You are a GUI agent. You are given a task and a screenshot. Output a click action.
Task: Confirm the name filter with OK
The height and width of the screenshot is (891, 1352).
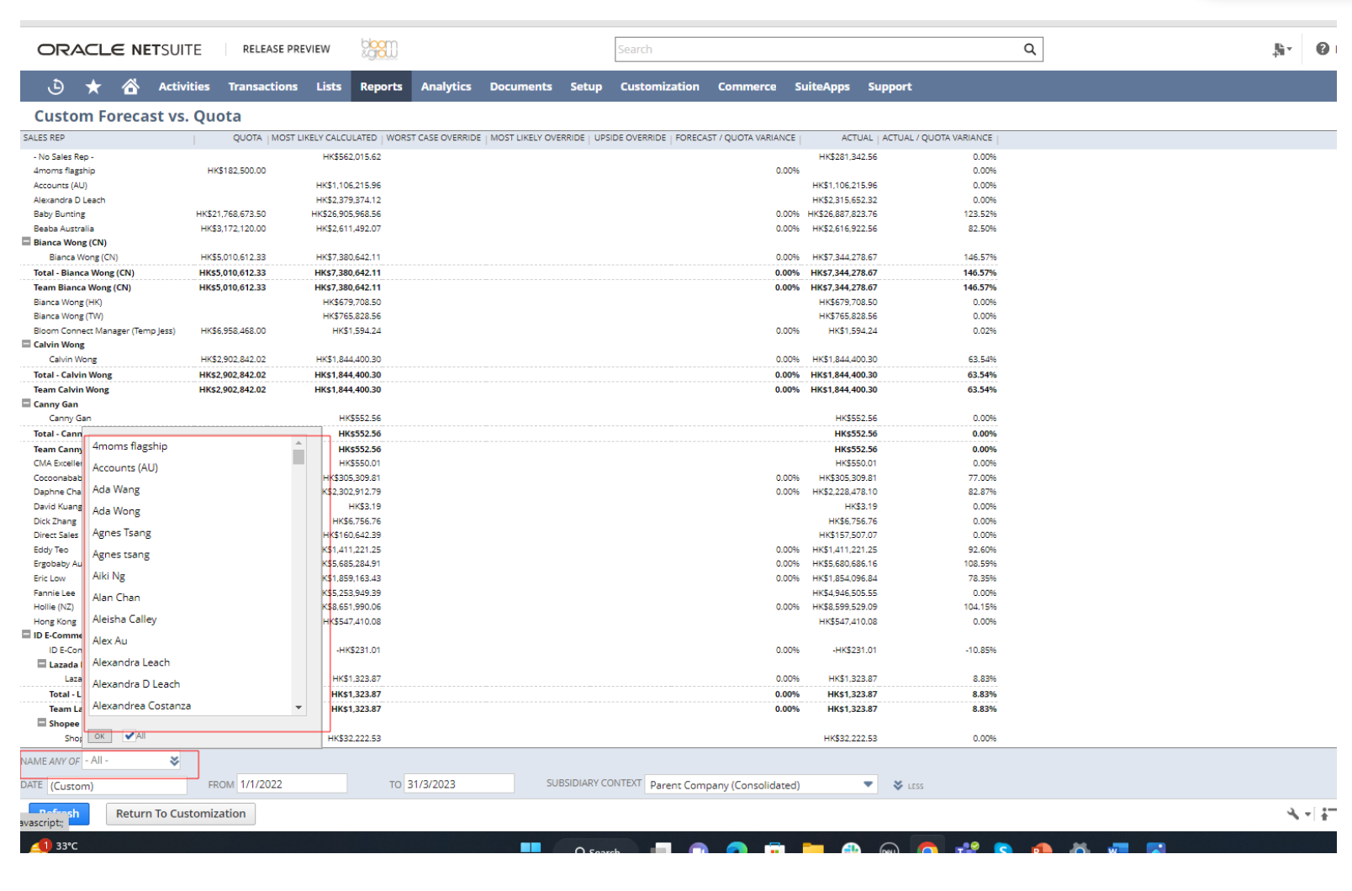point(100,736)
